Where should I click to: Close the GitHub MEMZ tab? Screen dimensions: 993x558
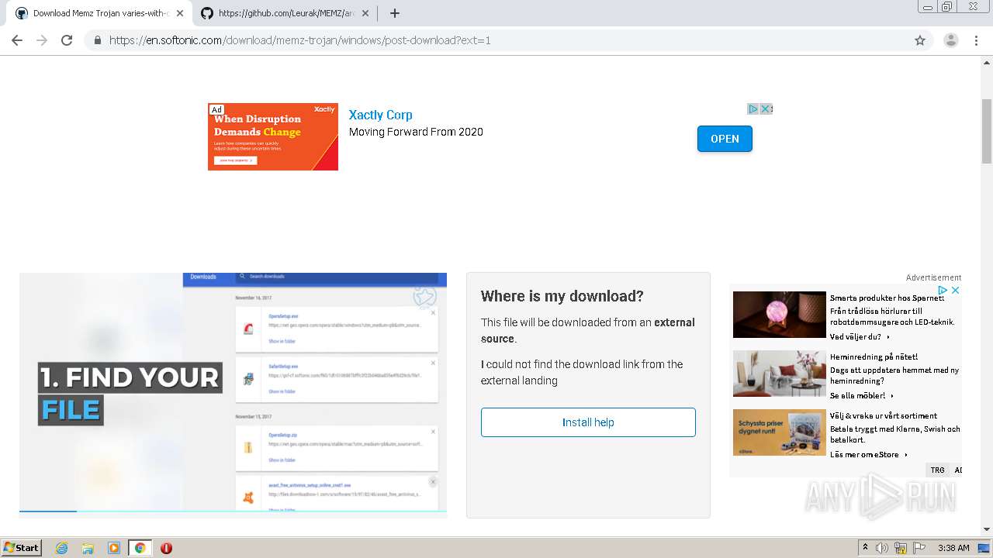click(365, 13)
